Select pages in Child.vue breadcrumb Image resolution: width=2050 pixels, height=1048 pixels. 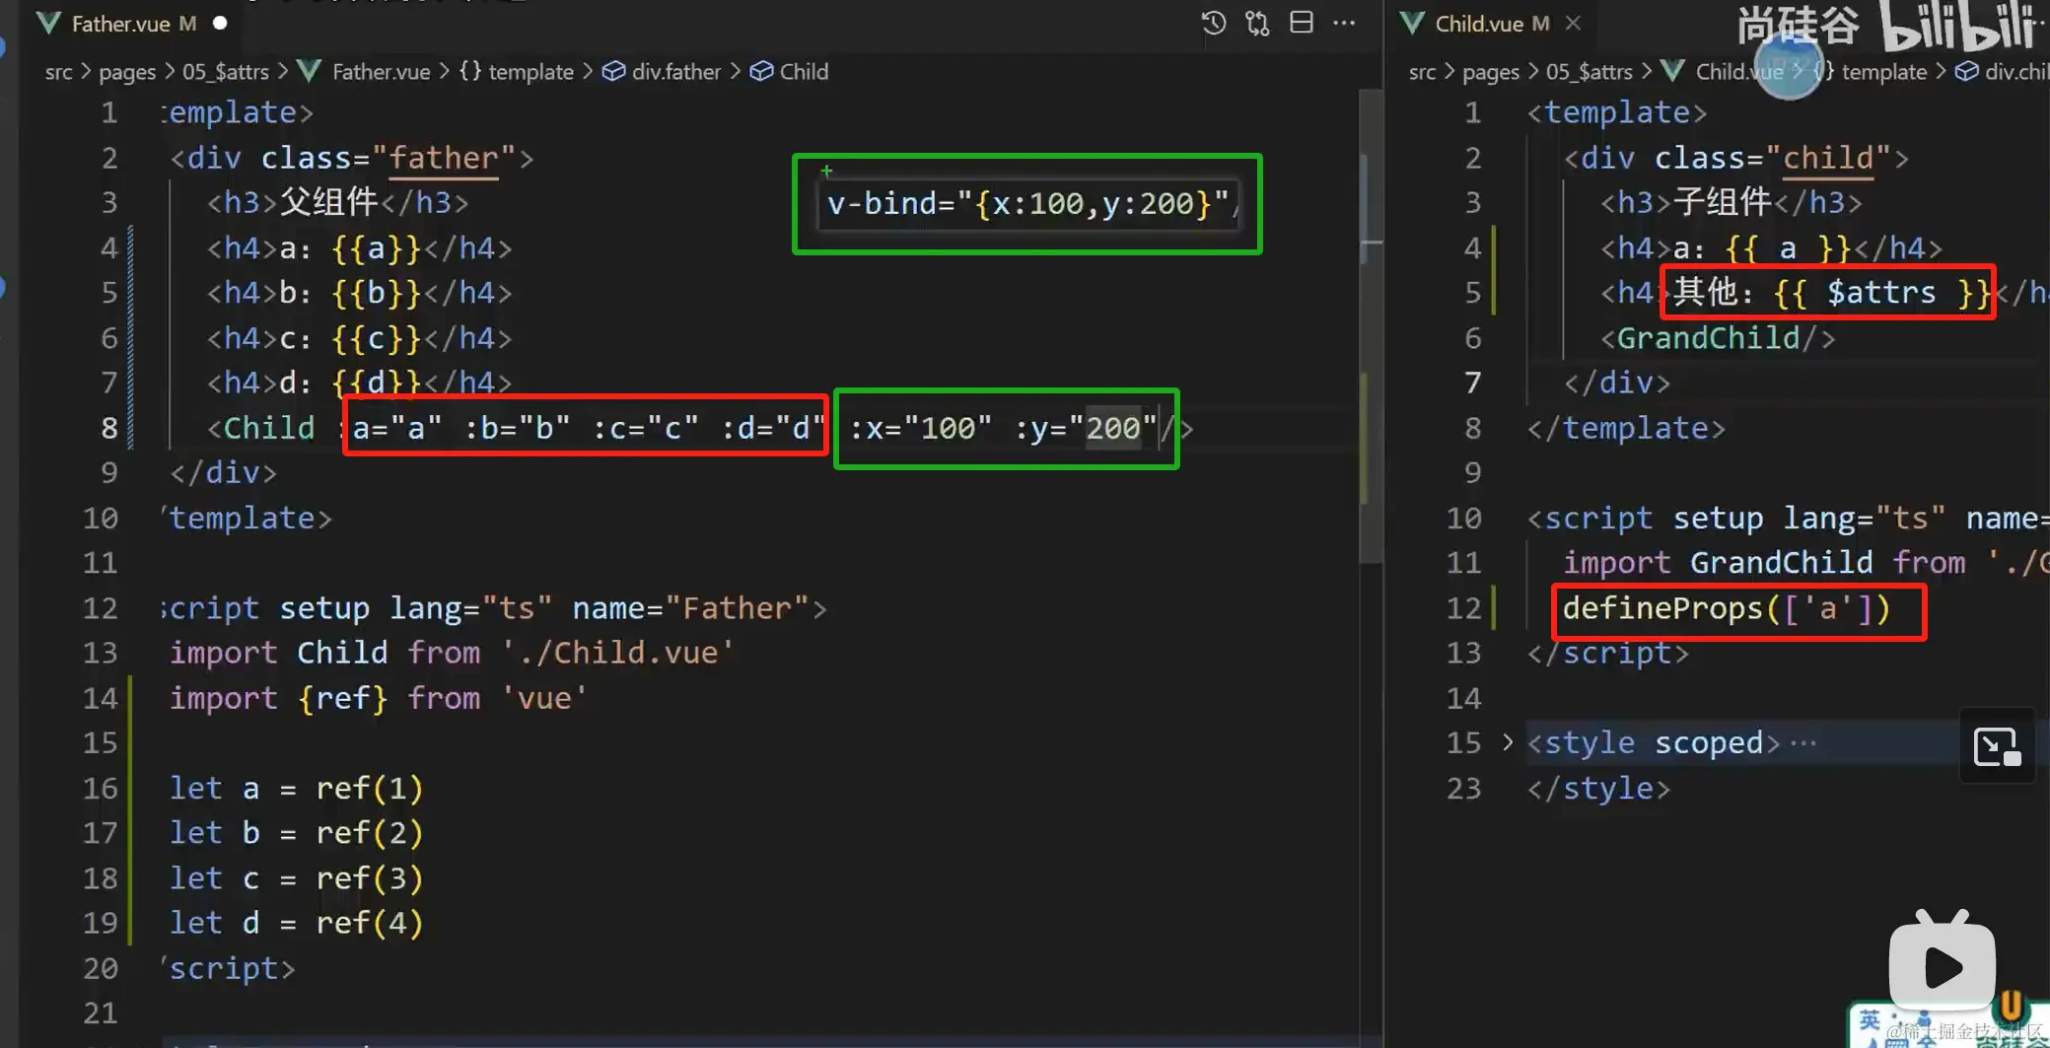tap(1491, 72)
